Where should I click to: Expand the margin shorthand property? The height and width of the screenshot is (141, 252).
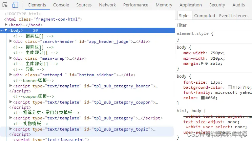(202, 63)
